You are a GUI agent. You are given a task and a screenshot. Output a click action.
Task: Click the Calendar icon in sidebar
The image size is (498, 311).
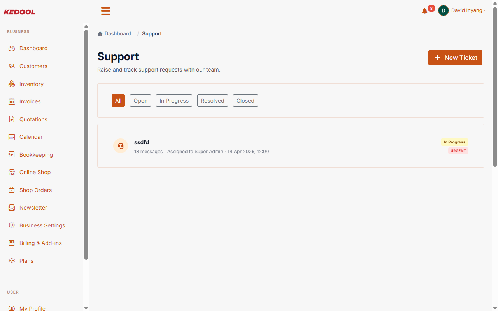point(12,137)
